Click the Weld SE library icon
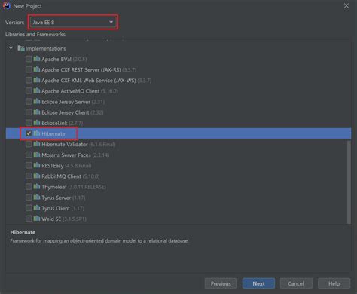The image size is (357, 294). click(x=37, y=219)
